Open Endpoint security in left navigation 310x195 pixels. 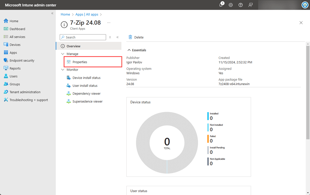[x=22, y=60]
